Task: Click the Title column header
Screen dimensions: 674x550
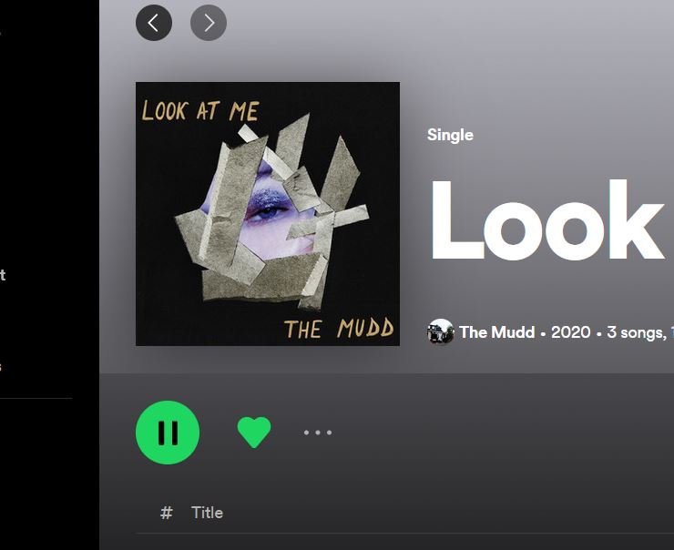Action: point(207,513)
